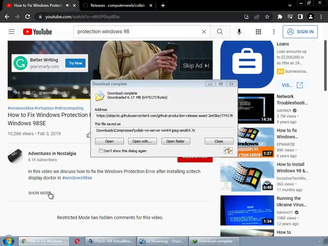Click Try Now on the Grammarly ad
This screenshot has width=328, height=246.
[75, 63]
